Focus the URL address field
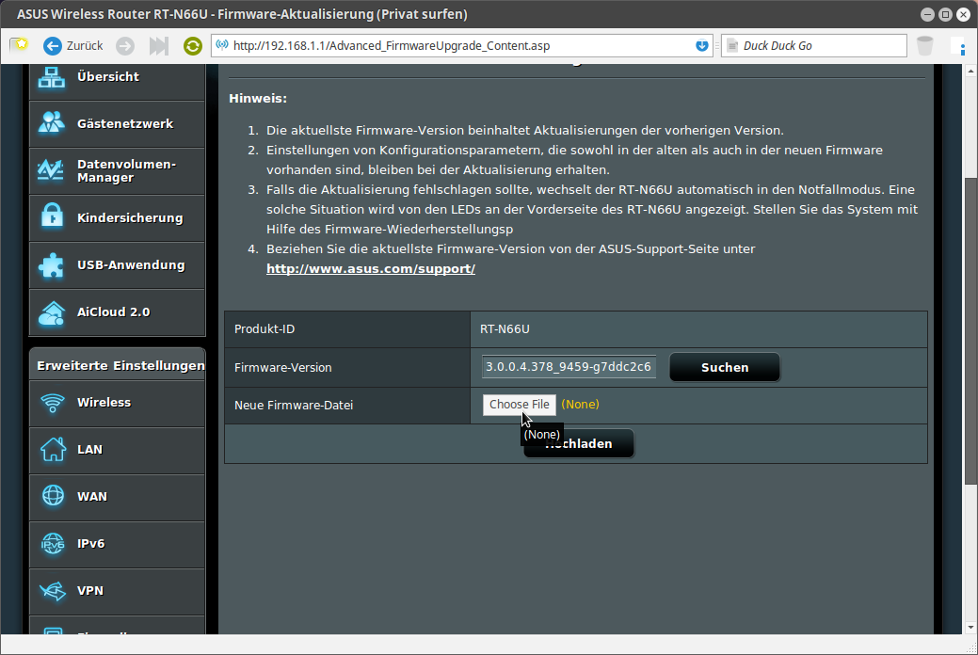Viewport: 978px width, 655px height. point(462,45)
